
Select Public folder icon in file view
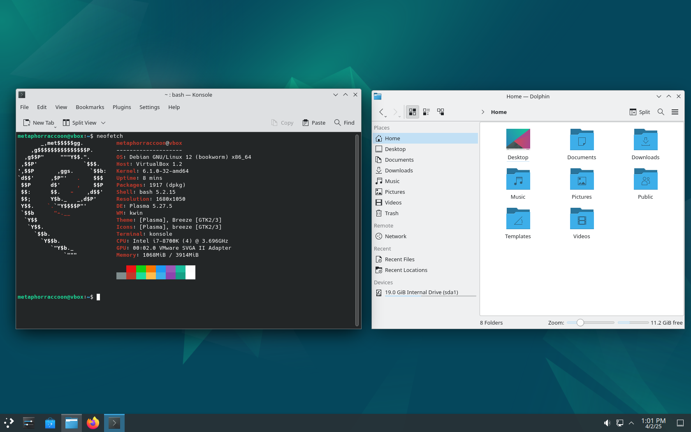[x=645, y=179]
